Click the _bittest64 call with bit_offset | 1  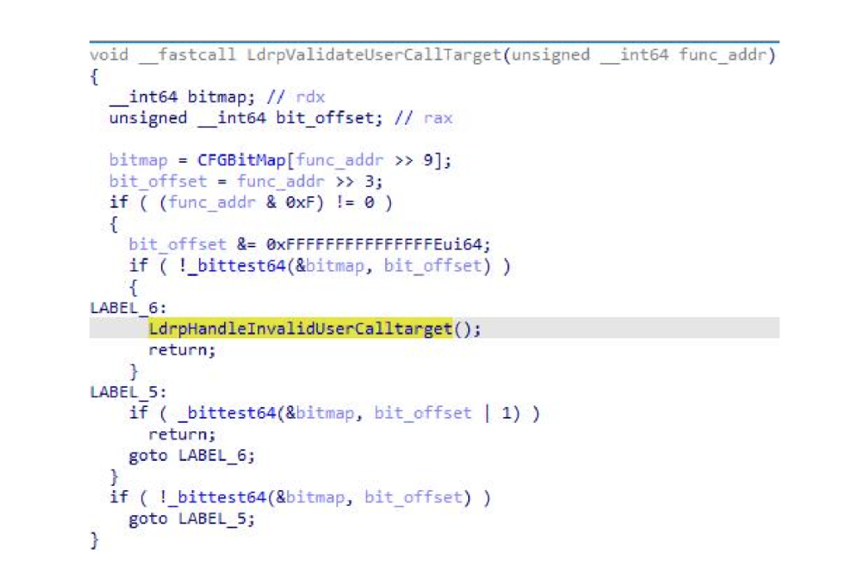226,413
